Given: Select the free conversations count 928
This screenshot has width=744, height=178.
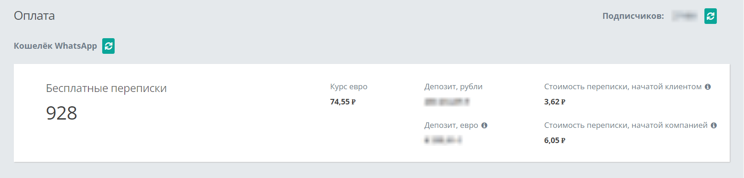Looking at the screenshot, I should (x=62, y=113).
